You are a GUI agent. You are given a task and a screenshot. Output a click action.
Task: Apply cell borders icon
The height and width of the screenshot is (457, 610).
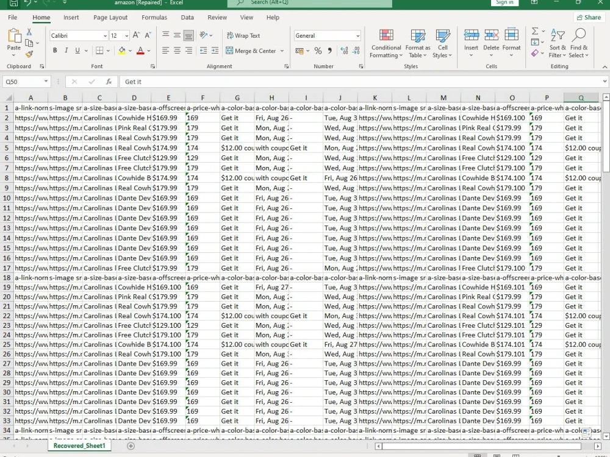pyautogui.click(x=99, y=51)
